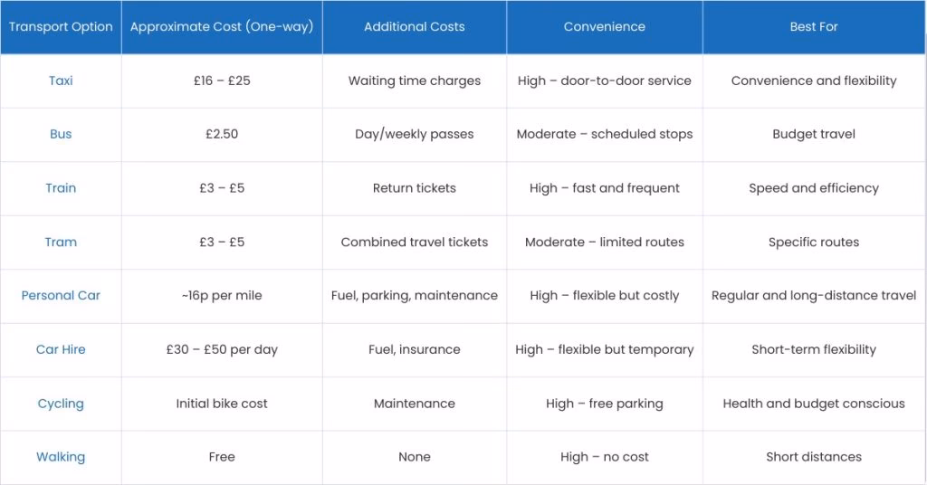The height and width of the screenshot is (485, 927).
Task: Click the Taxi transport option link
Action: (x=61, y=81)
